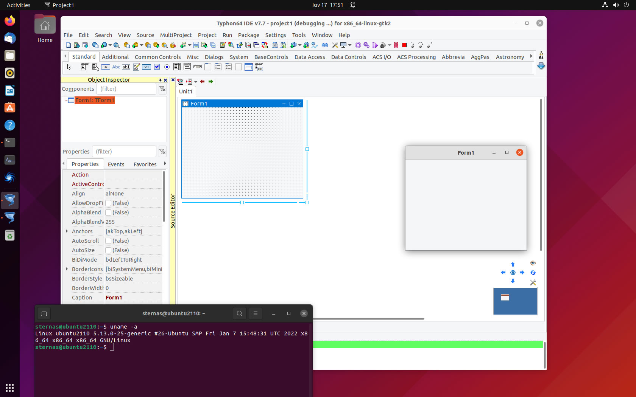This screenshot has width=636, height=397.
Task: Click the Pause debugging button
Action: point(396,45)
